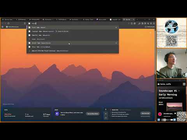Viewport: 187px width, 140px height.
Task: Open the browser main menu icon
Action: pyautogui.click(x=154, y=23)
